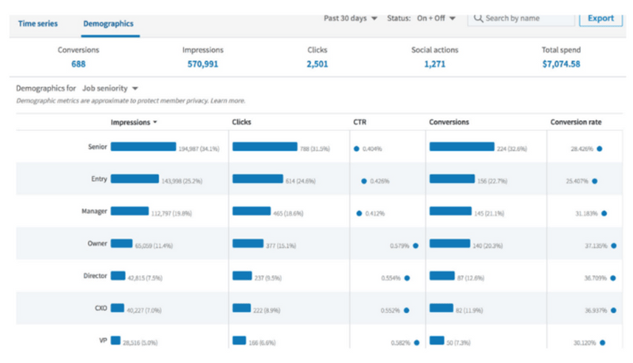Screen dimensions: 633x363
Task: Click the Conversion rate column header
Action: click(x=576, y=122)
